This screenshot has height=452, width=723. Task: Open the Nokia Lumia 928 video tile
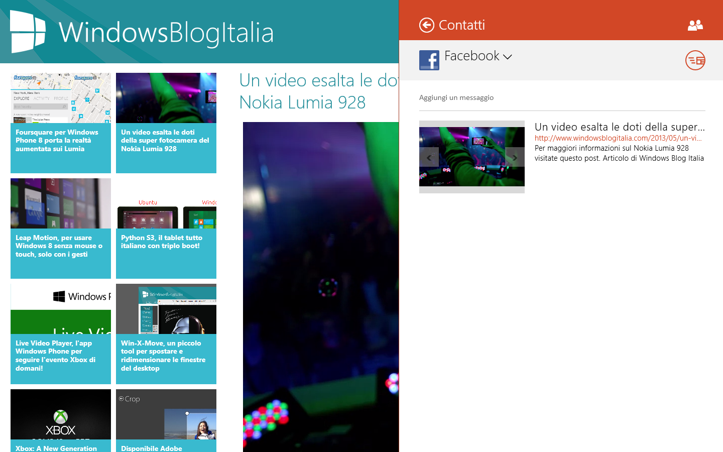(166, 123)
